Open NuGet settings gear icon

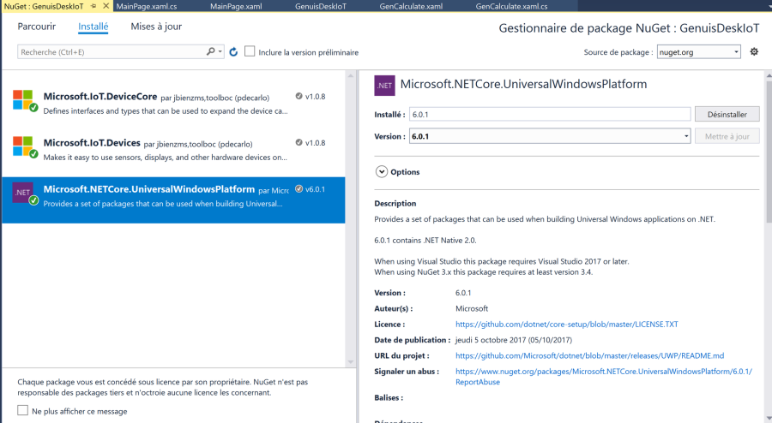pos(754,51)
